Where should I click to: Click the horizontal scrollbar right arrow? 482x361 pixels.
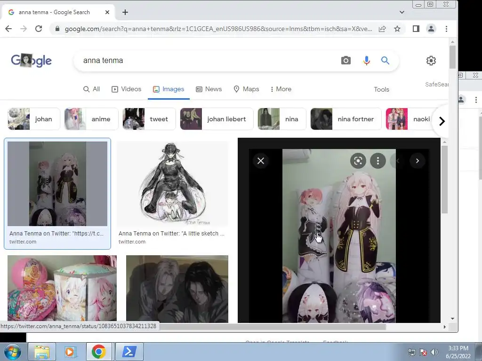(x=444, y=327)
